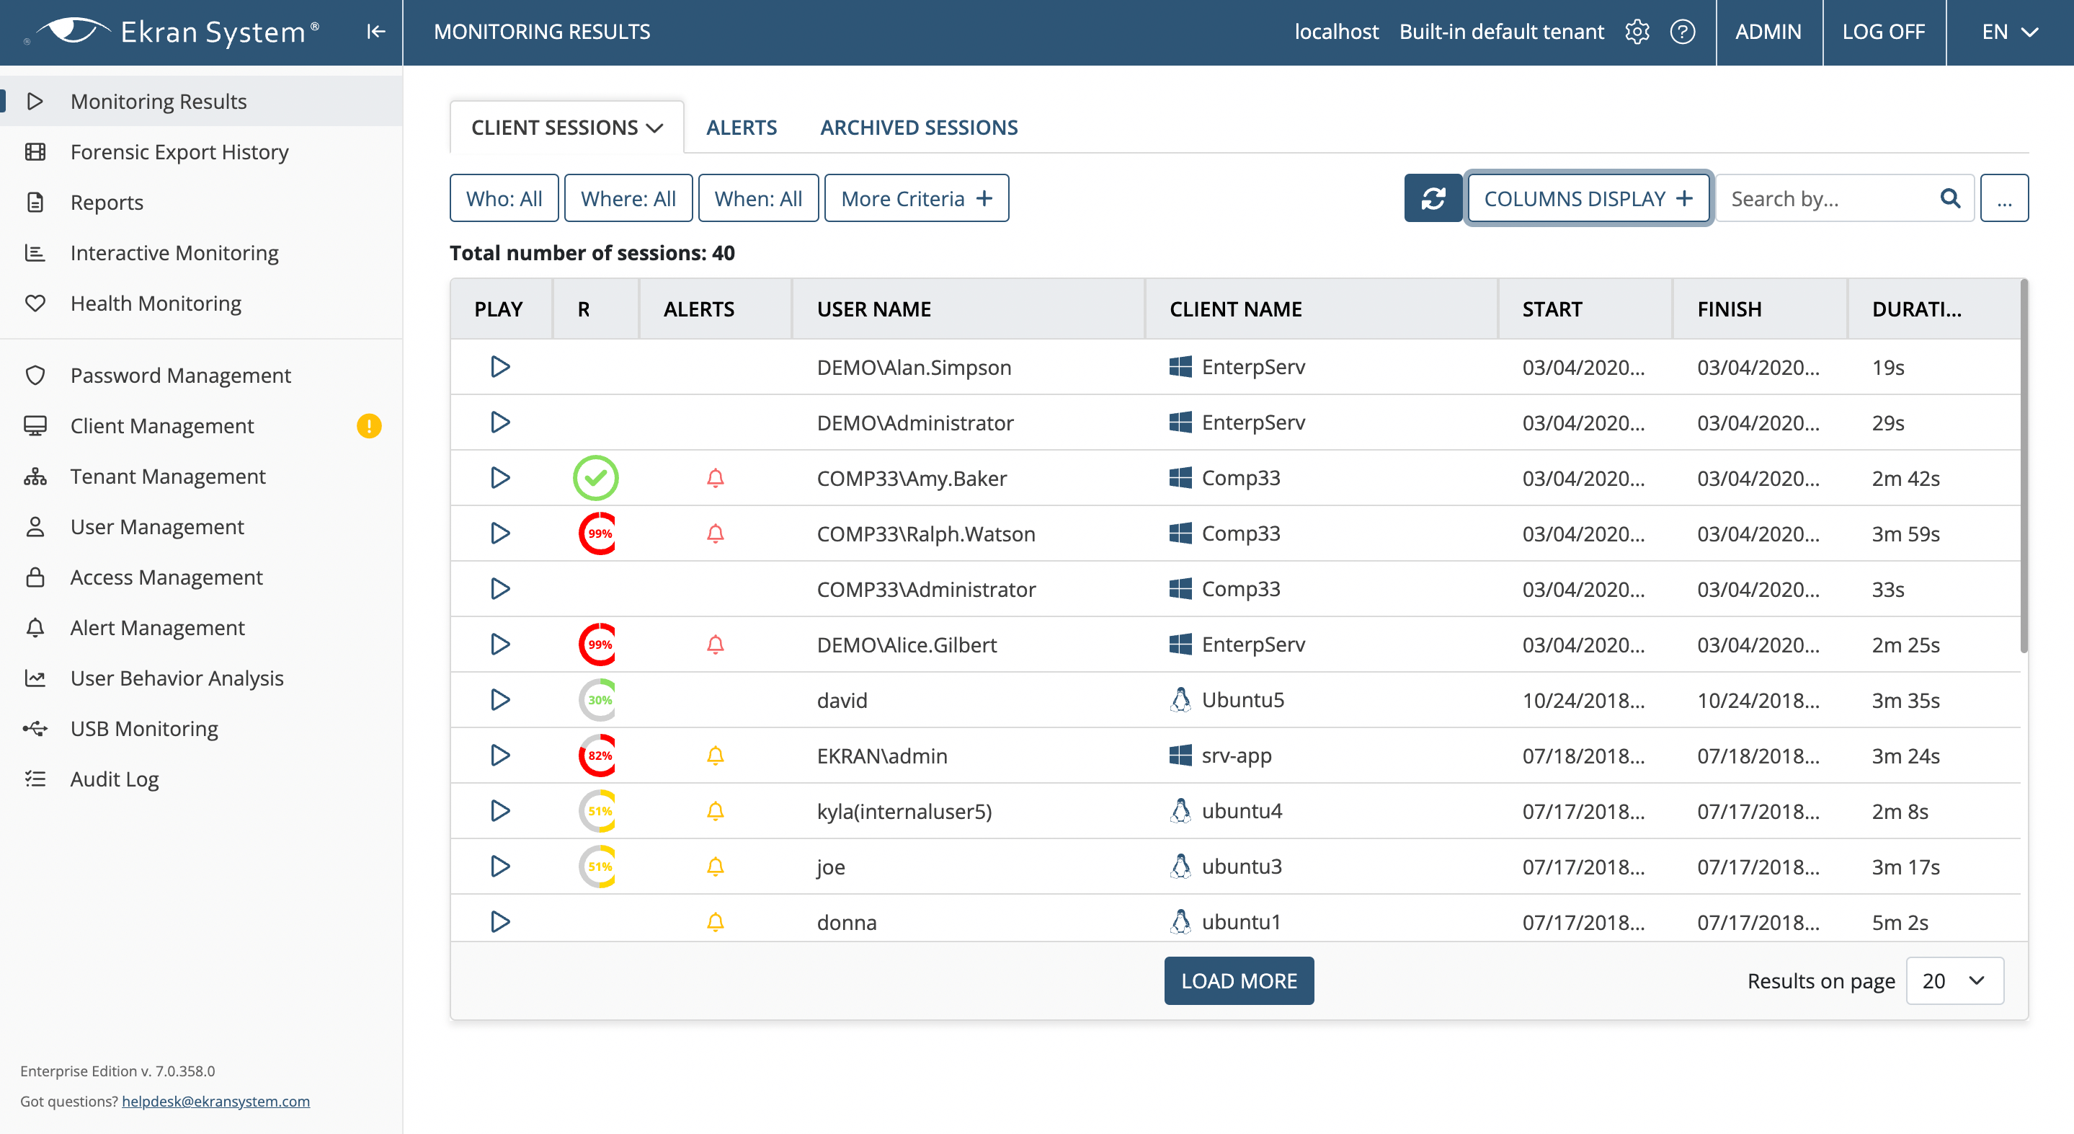Play the david session on Ubuntu5
The width and height of the screenshot is (2074, 1134).
[x=500, y=701]
